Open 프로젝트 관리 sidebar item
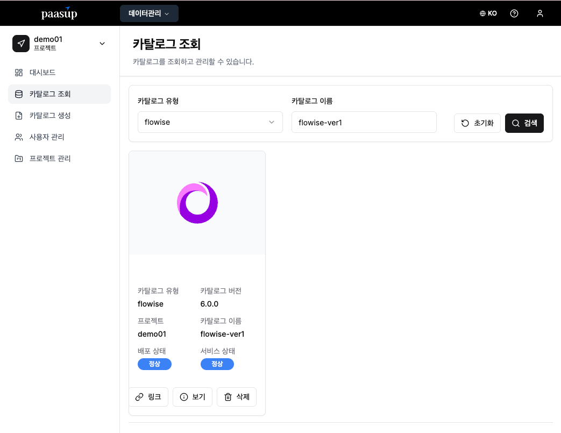Image resolution: width=561 pixels, height=433 pixels. tap(59, 159)
